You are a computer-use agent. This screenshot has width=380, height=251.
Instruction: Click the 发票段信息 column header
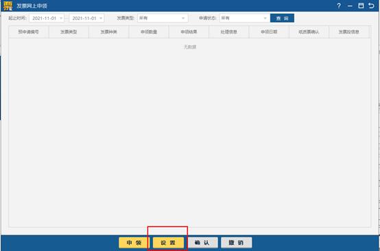point(349,32)
